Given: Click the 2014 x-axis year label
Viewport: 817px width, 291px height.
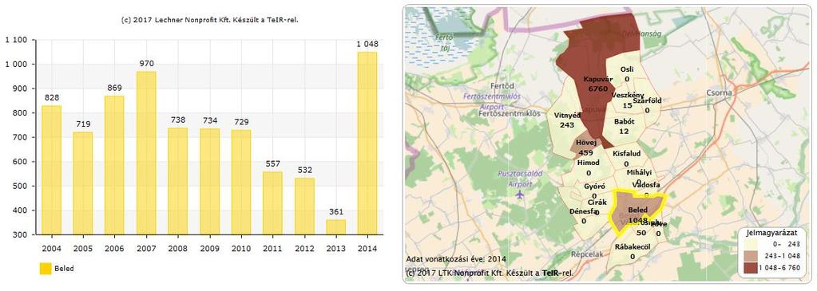Looking at the screenshot, I should click(367, 248).
